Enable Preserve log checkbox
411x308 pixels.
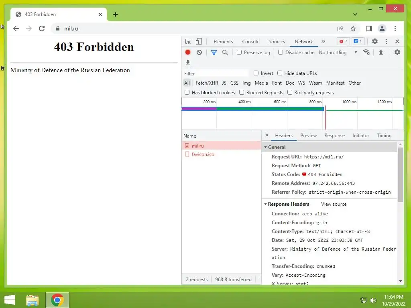[239, 53]
